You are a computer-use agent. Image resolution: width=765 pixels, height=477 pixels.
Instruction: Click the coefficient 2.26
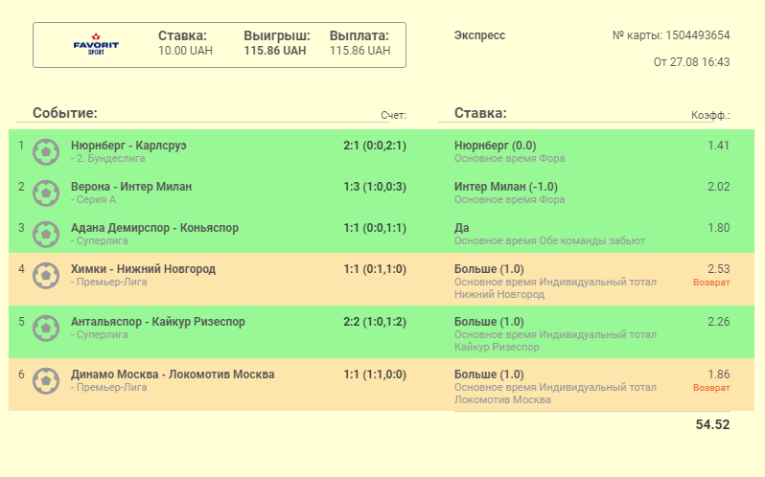pyautogui.click(x=719, y=322)
